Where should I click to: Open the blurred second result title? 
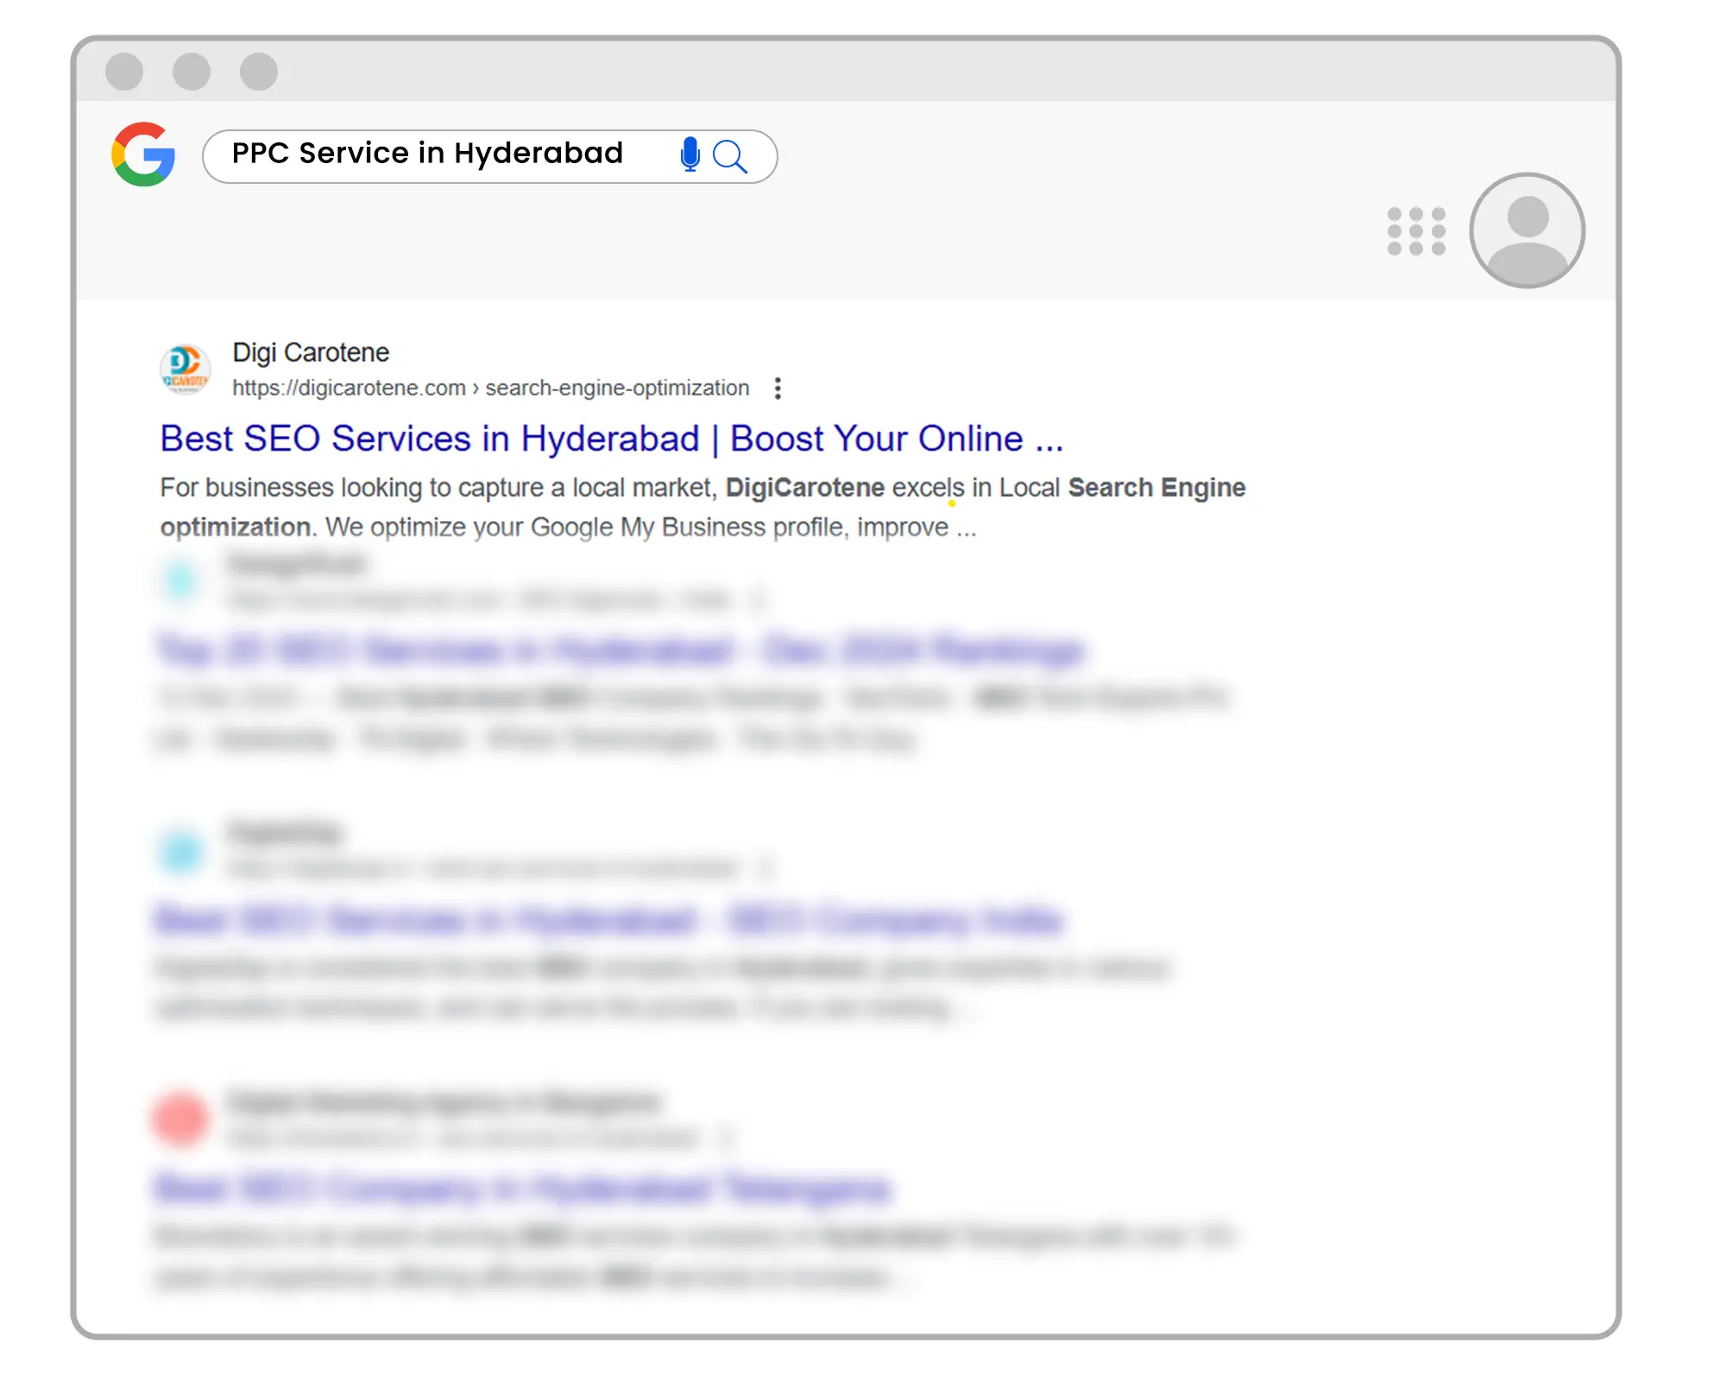click(x=620, y=650)
